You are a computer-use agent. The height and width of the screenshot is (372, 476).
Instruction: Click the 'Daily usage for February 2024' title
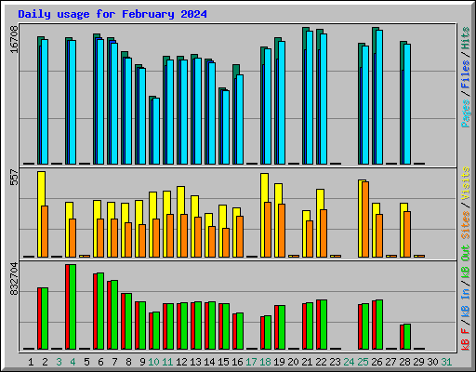pyautogui.click(x=112, y=14)
